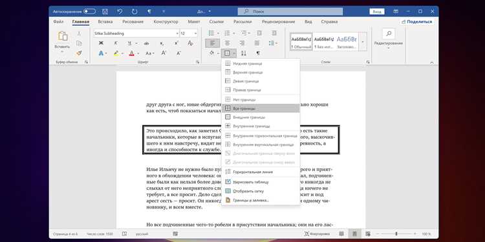485x242 pixels.
Task: Open ribbon display options icon
Action: pos(396,12)
